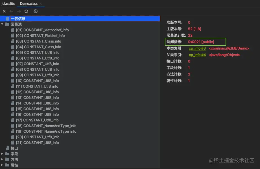Select [18] CONSTANT_NameAndType_info entry
Screen dimensions: 260x169
[46, 126]
